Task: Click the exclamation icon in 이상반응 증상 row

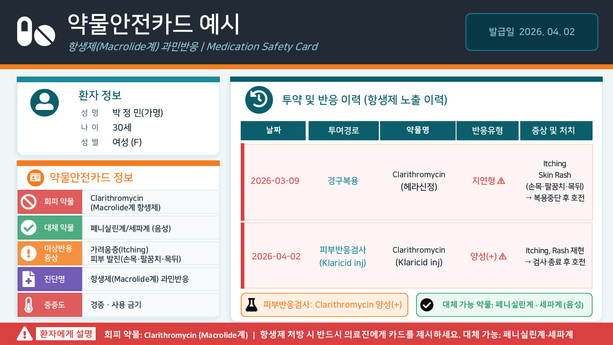Action: pyautogui.click(x=29, y=253)
